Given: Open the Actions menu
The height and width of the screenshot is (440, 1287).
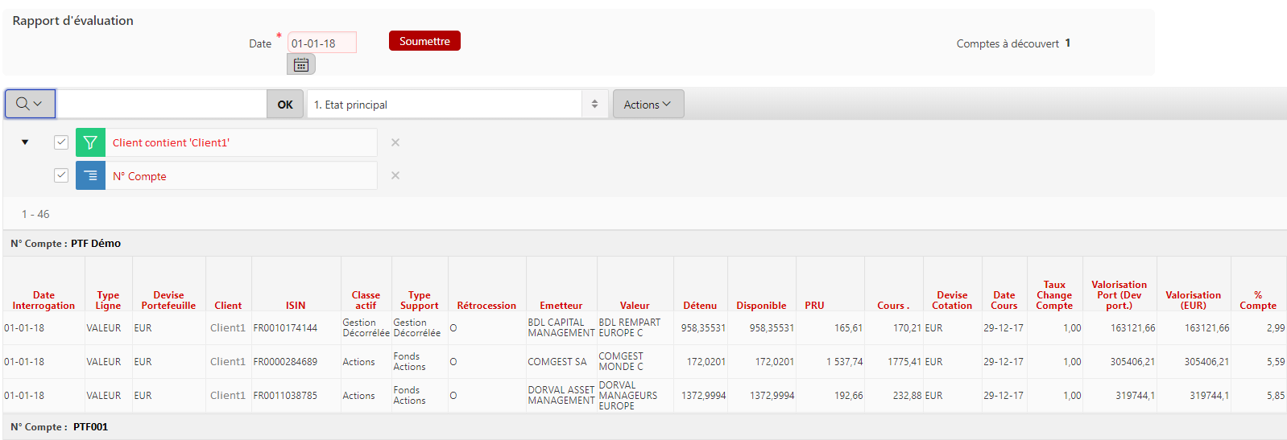Looking at the screenshot, I should pyautogui.click(x=648, y=105).
